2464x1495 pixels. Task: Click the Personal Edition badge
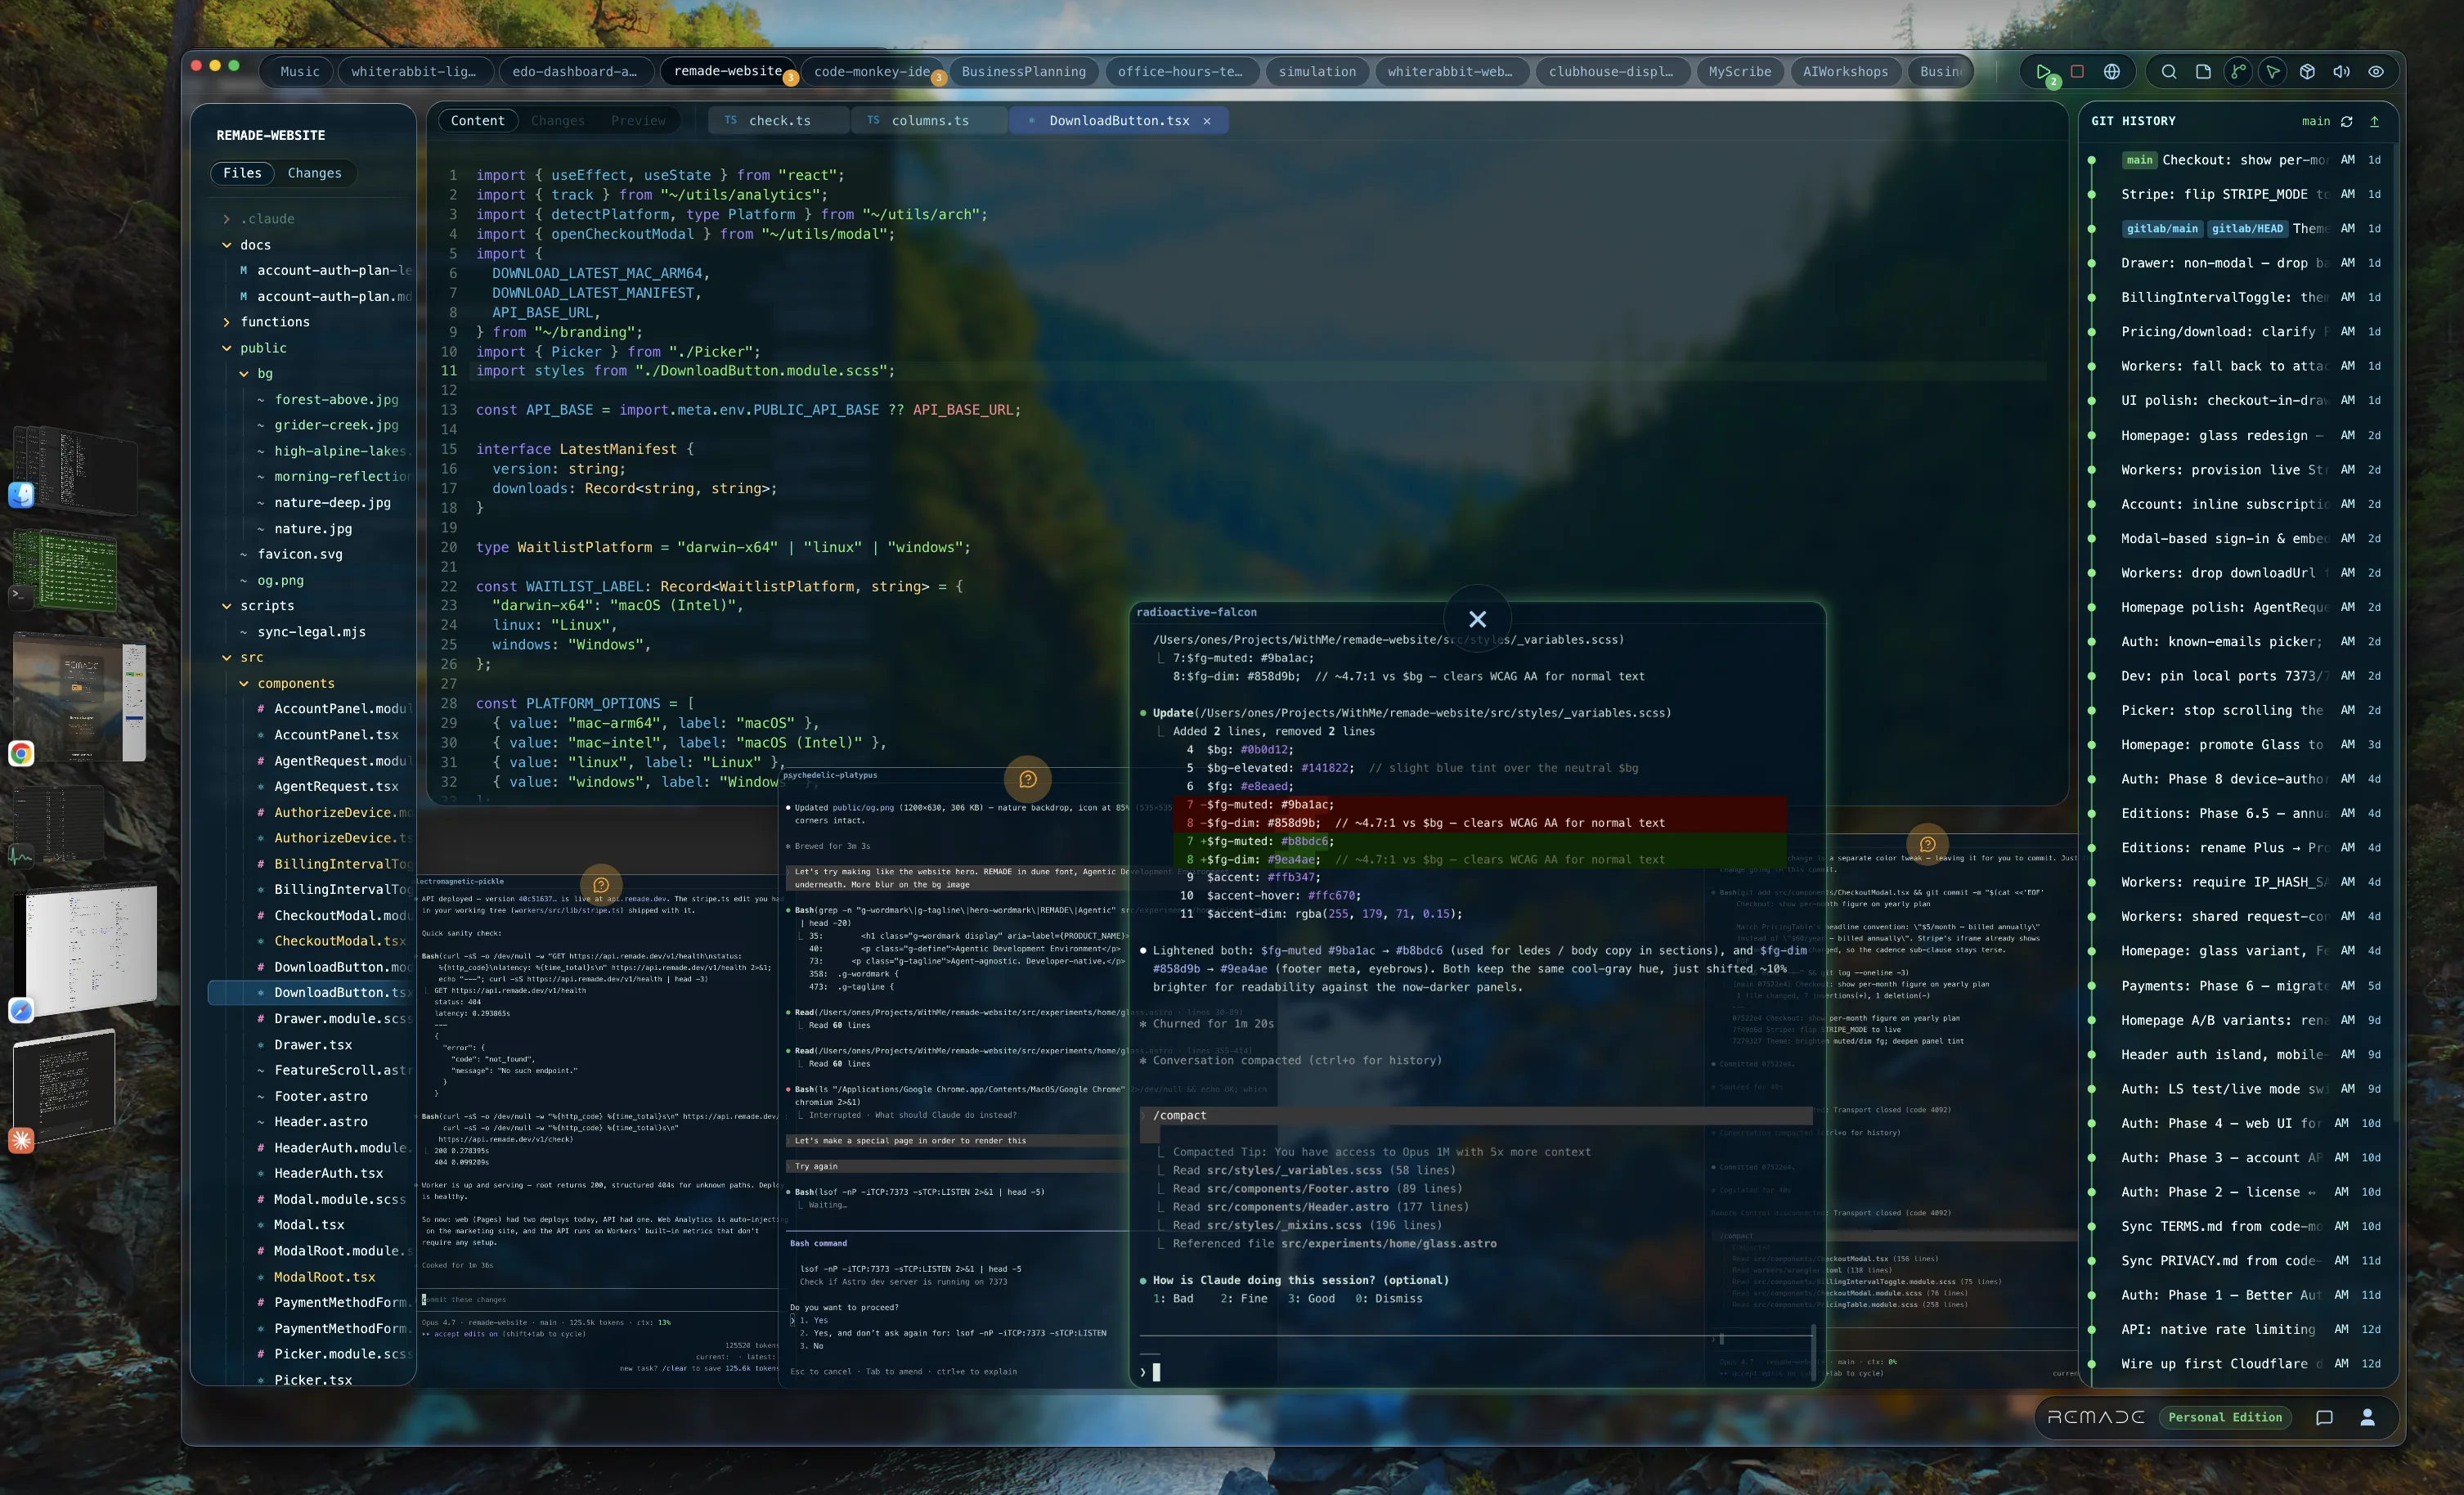pyautogui.click(x=2225, y=1417)
